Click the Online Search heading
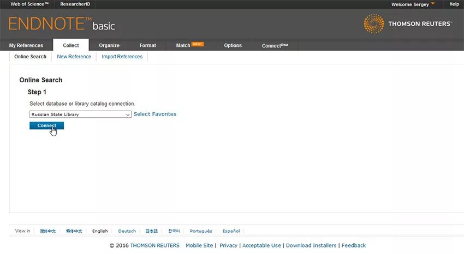 (x=41, y=80)
